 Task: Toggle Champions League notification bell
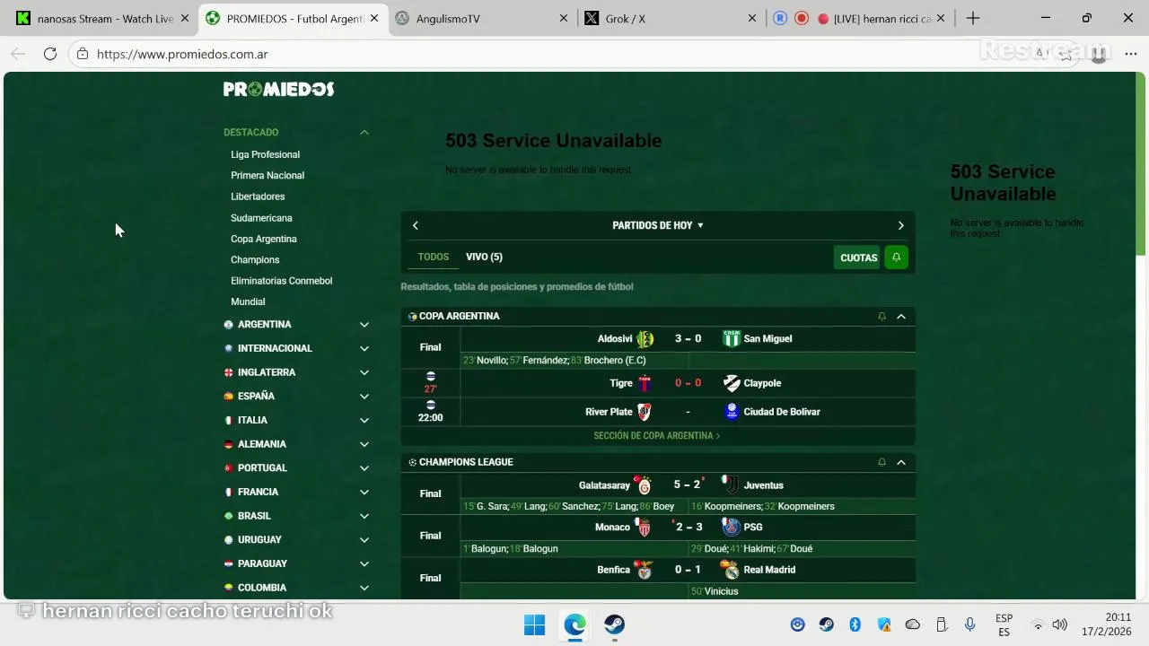coord(881,462)
